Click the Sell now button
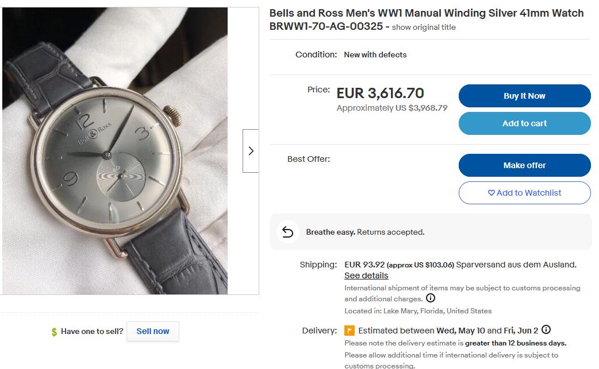This screenshot has width=599, height=369. pos(153,331)
